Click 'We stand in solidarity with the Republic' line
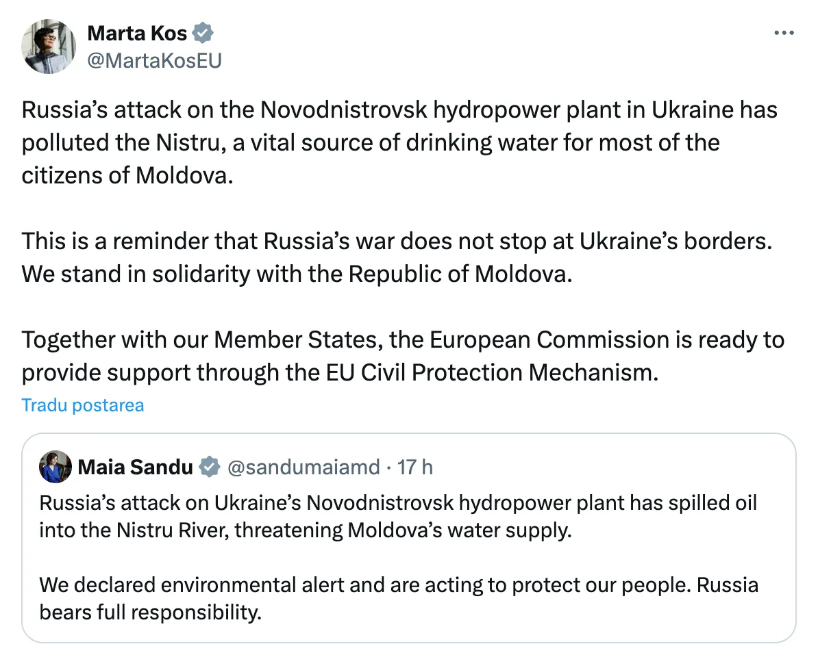Image resolution: width=818 pixels, height=668 pixels. coord(296,274)
